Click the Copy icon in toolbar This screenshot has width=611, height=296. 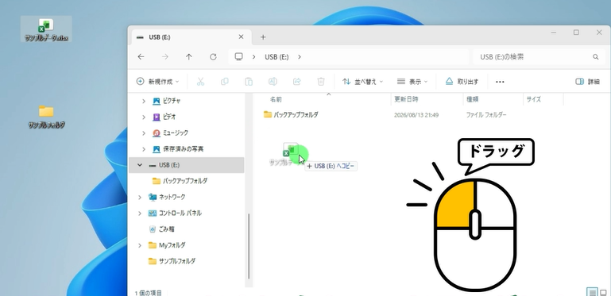(x=224, y=81)
